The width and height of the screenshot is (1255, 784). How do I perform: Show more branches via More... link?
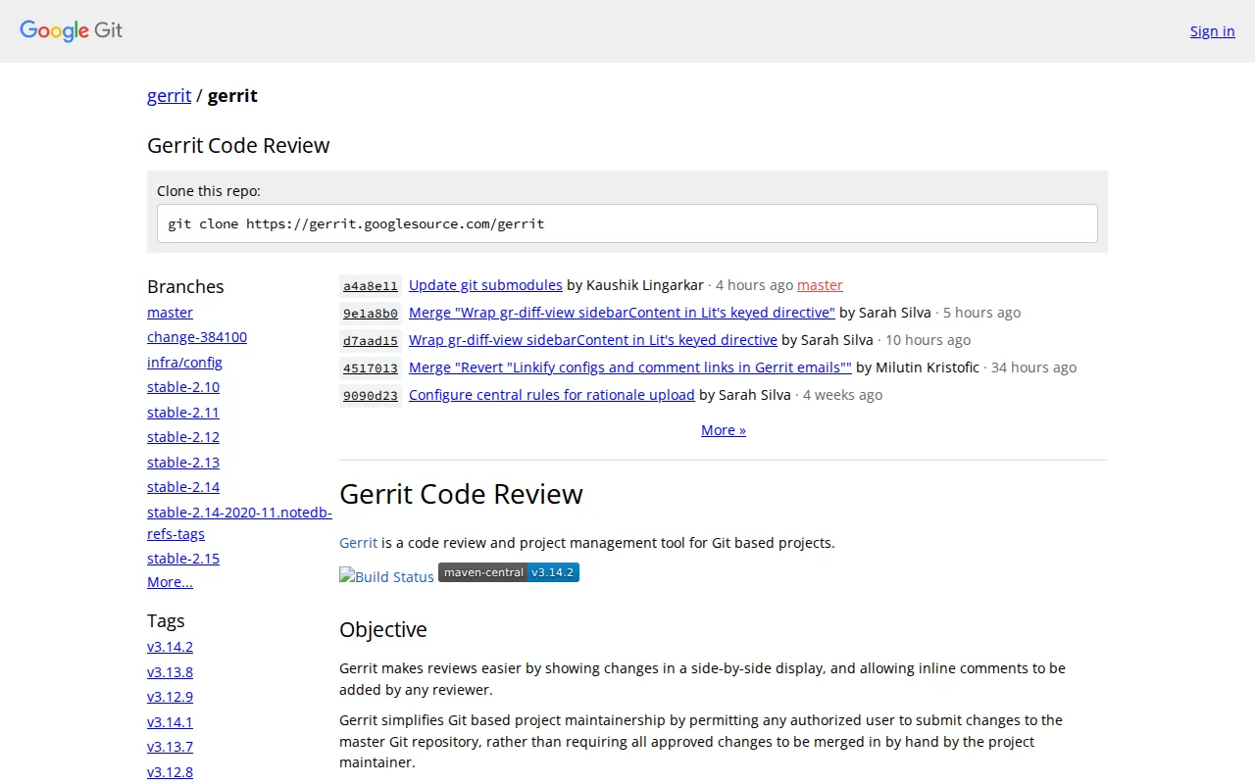[x=170, y=581]
